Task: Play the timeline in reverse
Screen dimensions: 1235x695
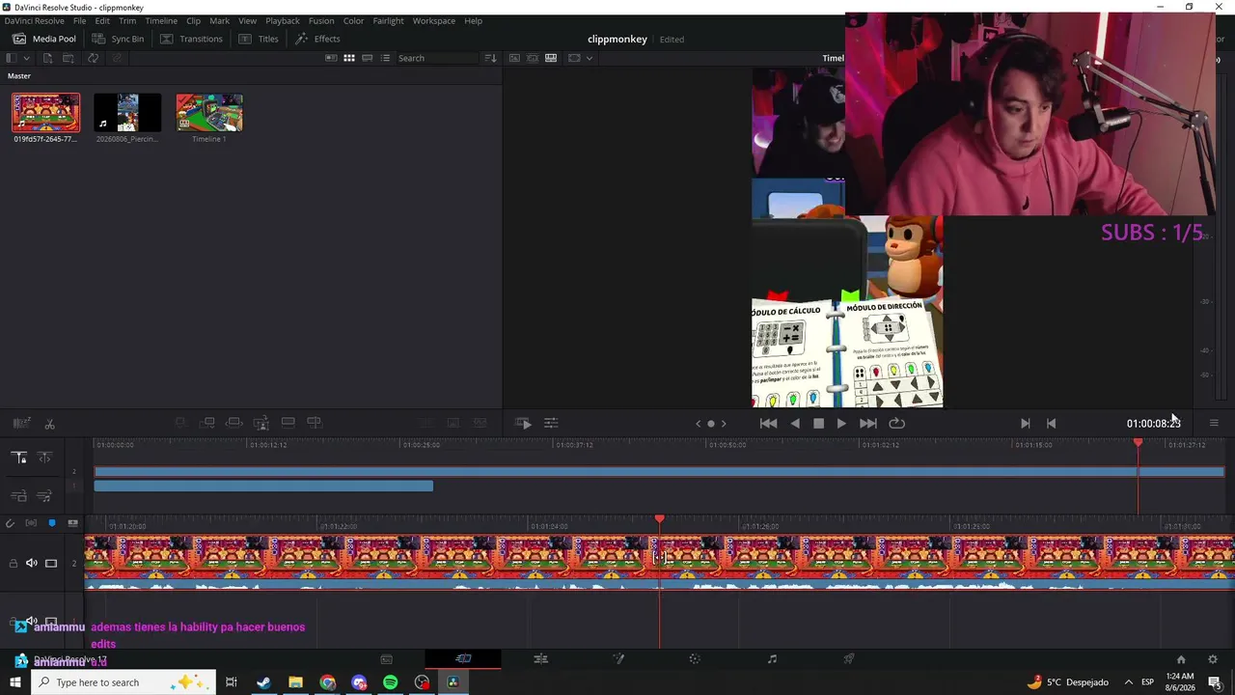Action: click(x=795, y=423)
